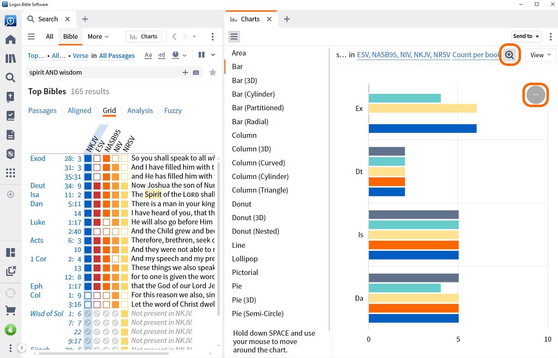The image size is (558, 358).
Task: Expand the left sidebar arrow
Action: coord(22,348)
